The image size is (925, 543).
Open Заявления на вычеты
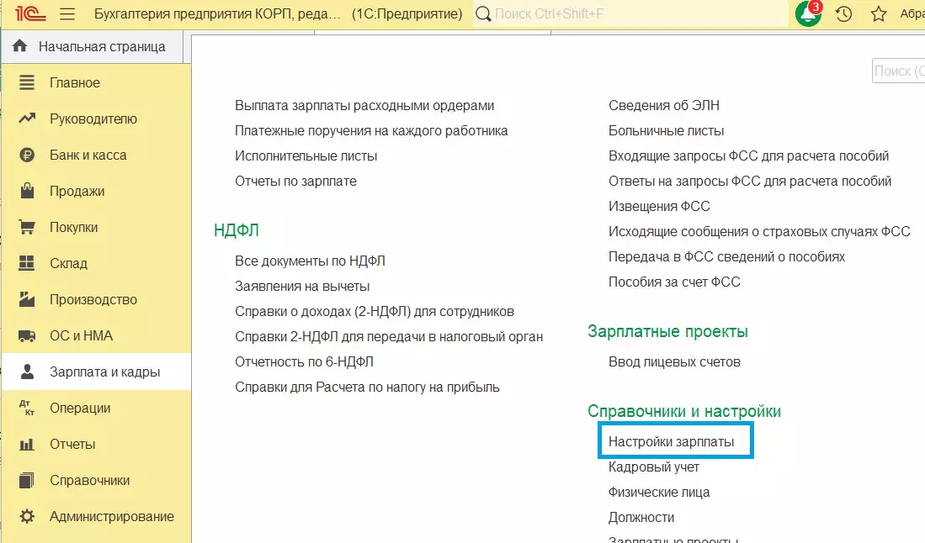click(x=302, y=287)
